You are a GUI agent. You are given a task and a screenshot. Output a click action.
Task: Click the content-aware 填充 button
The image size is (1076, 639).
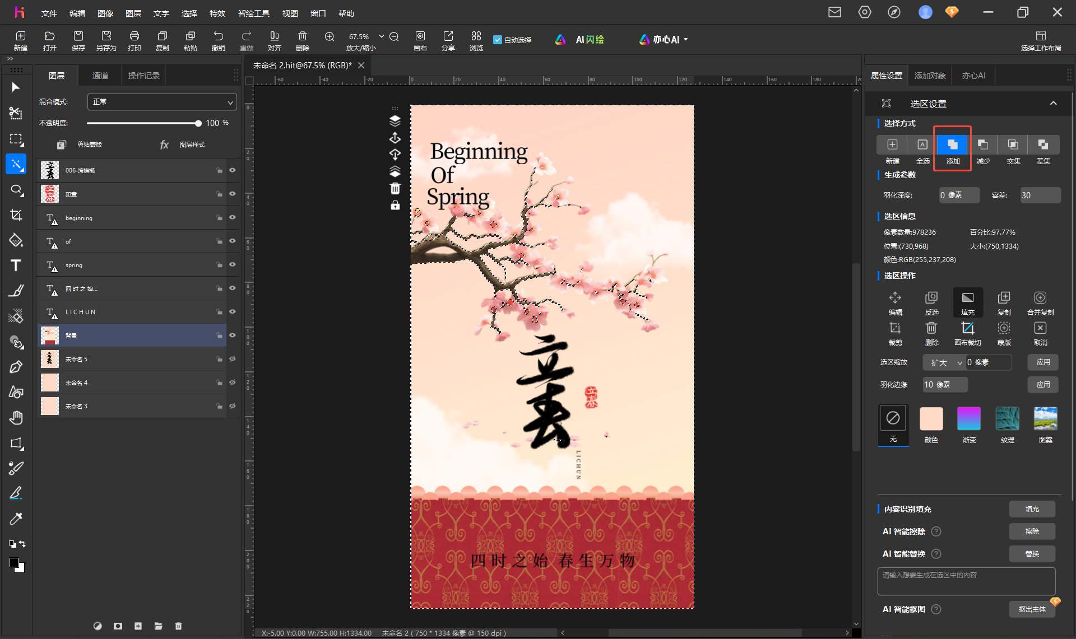[x=1032, y=509]
